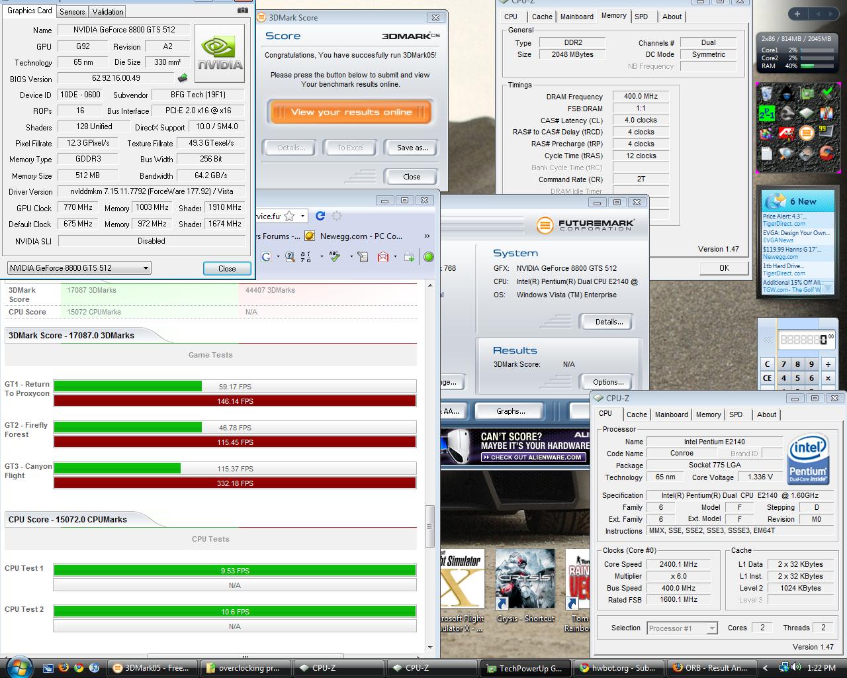Viewport: 847px width, 678px height.
Task: Click the sidebar add gadget plus button
Action: (797, 14)
